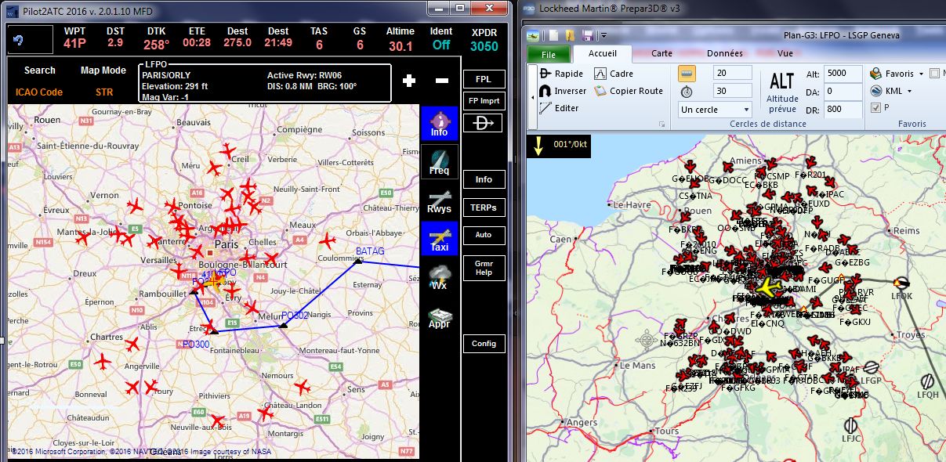Viewport: 946px width, 462px height.
Task: Click the Inverser route icon
Action: (545, 91)
